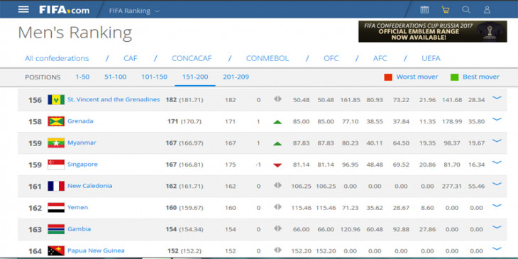Click Singapore's previous points 175

click(230, 165)
